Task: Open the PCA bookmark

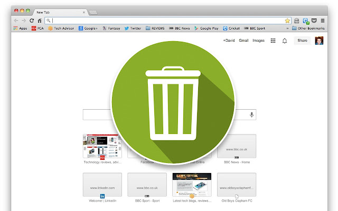Action: (37, 28)
